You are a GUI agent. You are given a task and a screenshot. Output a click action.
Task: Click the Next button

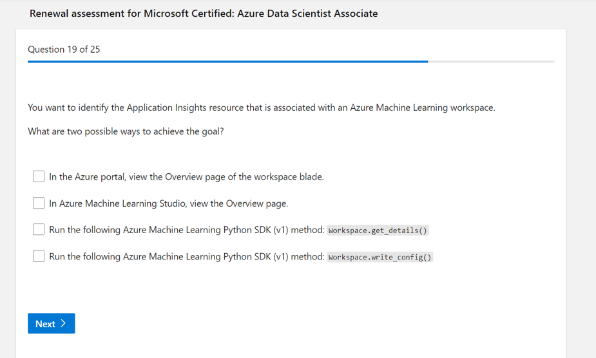[52, 323]
